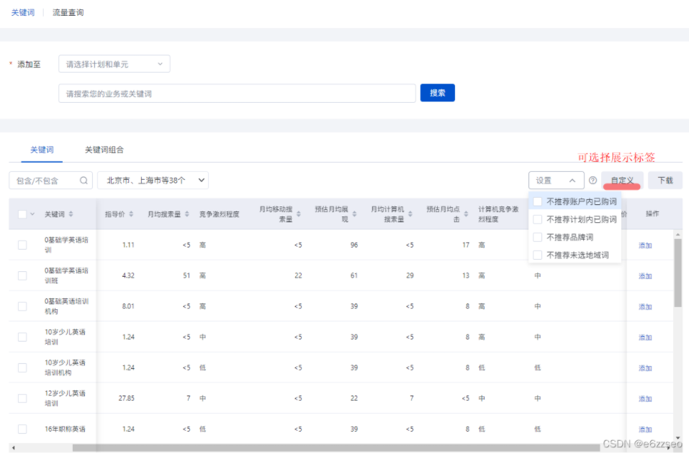
Task: Sort by 月均搜索量 column arrows
Action: click(x=187, y=214)
